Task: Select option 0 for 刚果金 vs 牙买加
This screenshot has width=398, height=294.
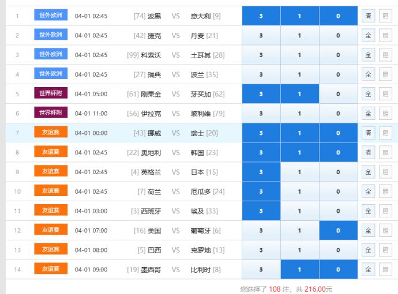Action: pyautogui.click(x=338, y=94)
